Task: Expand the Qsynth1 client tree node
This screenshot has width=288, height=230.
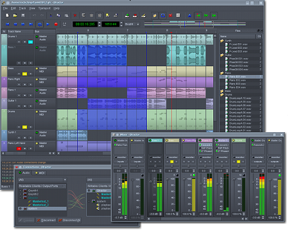Action: [20, 190]
